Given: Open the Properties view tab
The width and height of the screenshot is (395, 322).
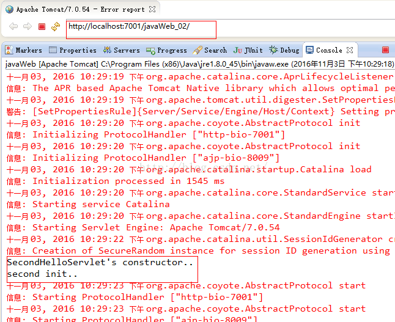Looking at the screenshot, I should tap(73, 50).
